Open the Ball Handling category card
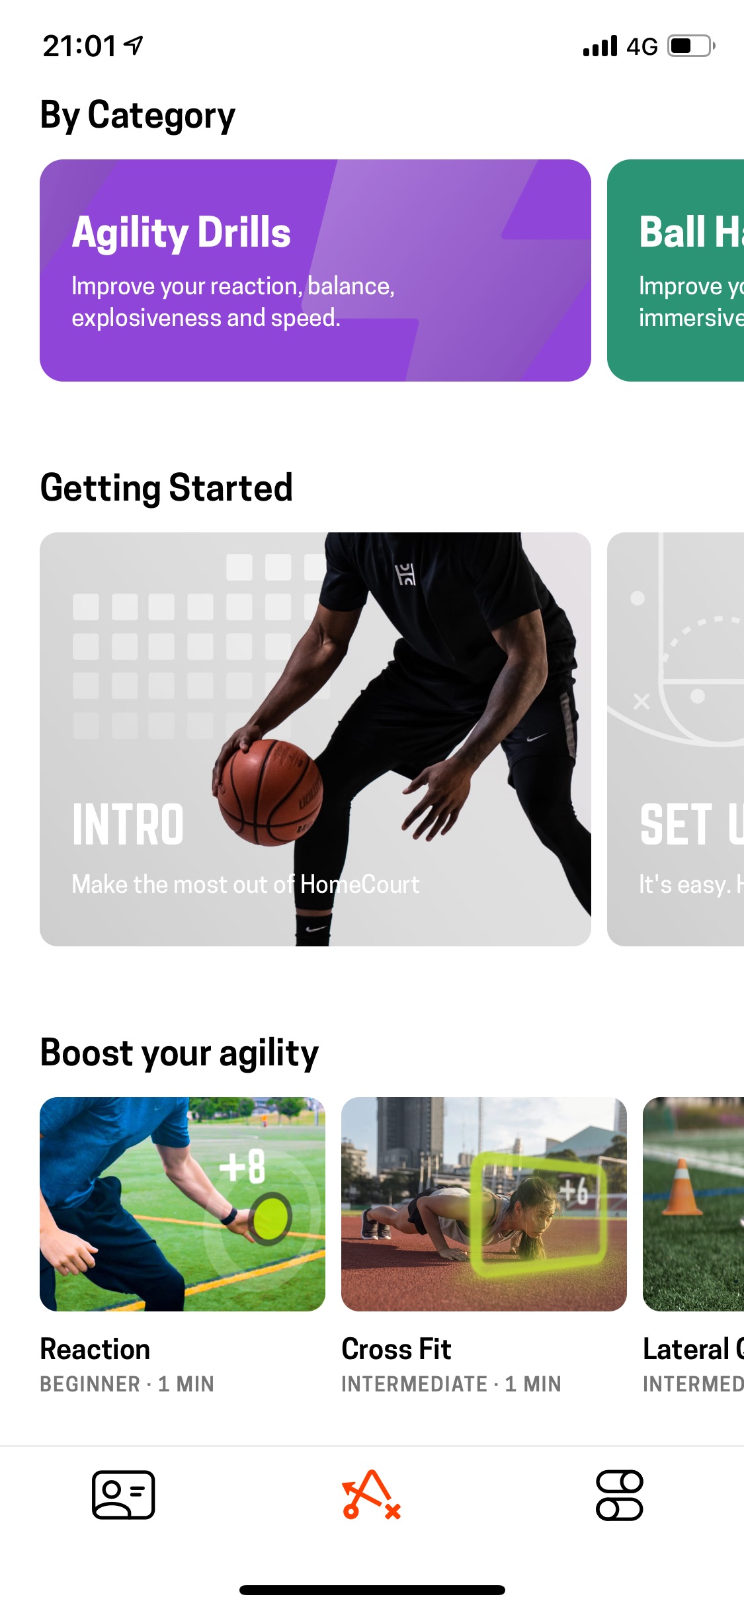The height and width of the screenshot is (1611, 744). [675, 270]
